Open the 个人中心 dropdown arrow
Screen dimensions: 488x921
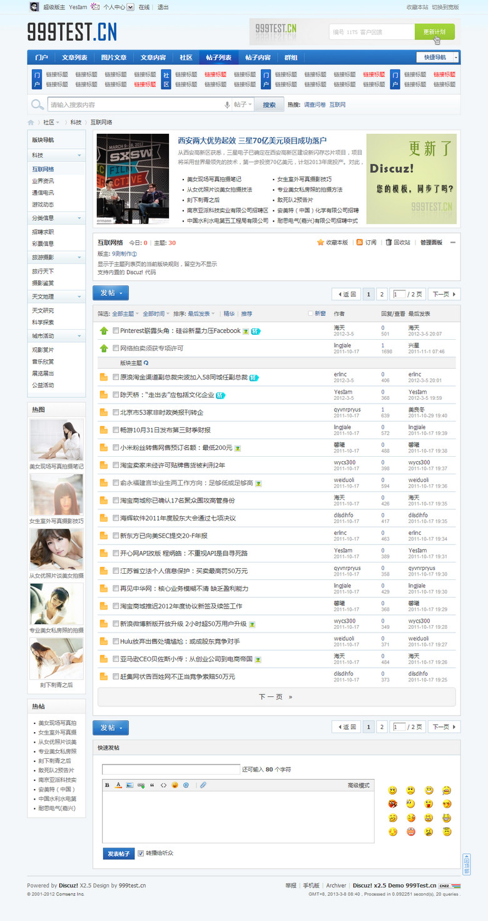coord(130,8)
